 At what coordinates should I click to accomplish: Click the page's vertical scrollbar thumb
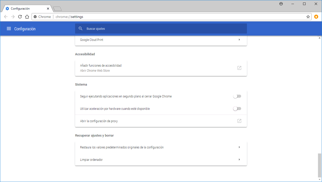click(319, 165)
